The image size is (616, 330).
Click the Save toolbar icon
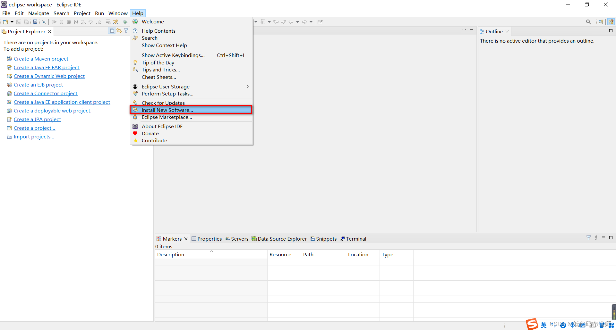pyautogui.click(x=19, y=22)
